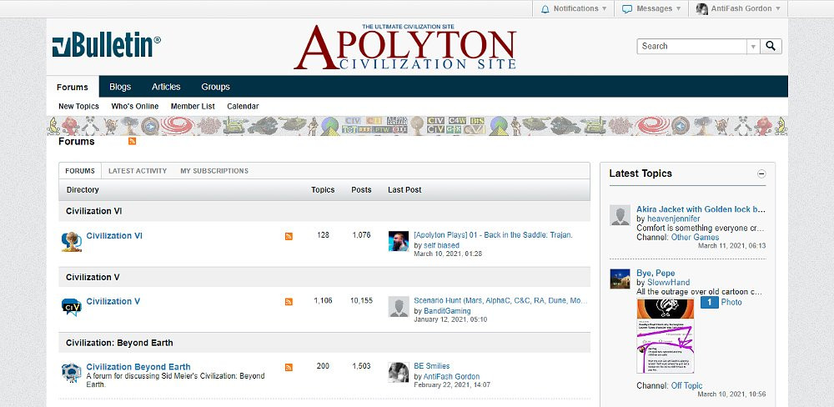Open the Apolyton Plays Back in the Saddle post
This screenshot has height=407, width=834.
click(493, 235)
